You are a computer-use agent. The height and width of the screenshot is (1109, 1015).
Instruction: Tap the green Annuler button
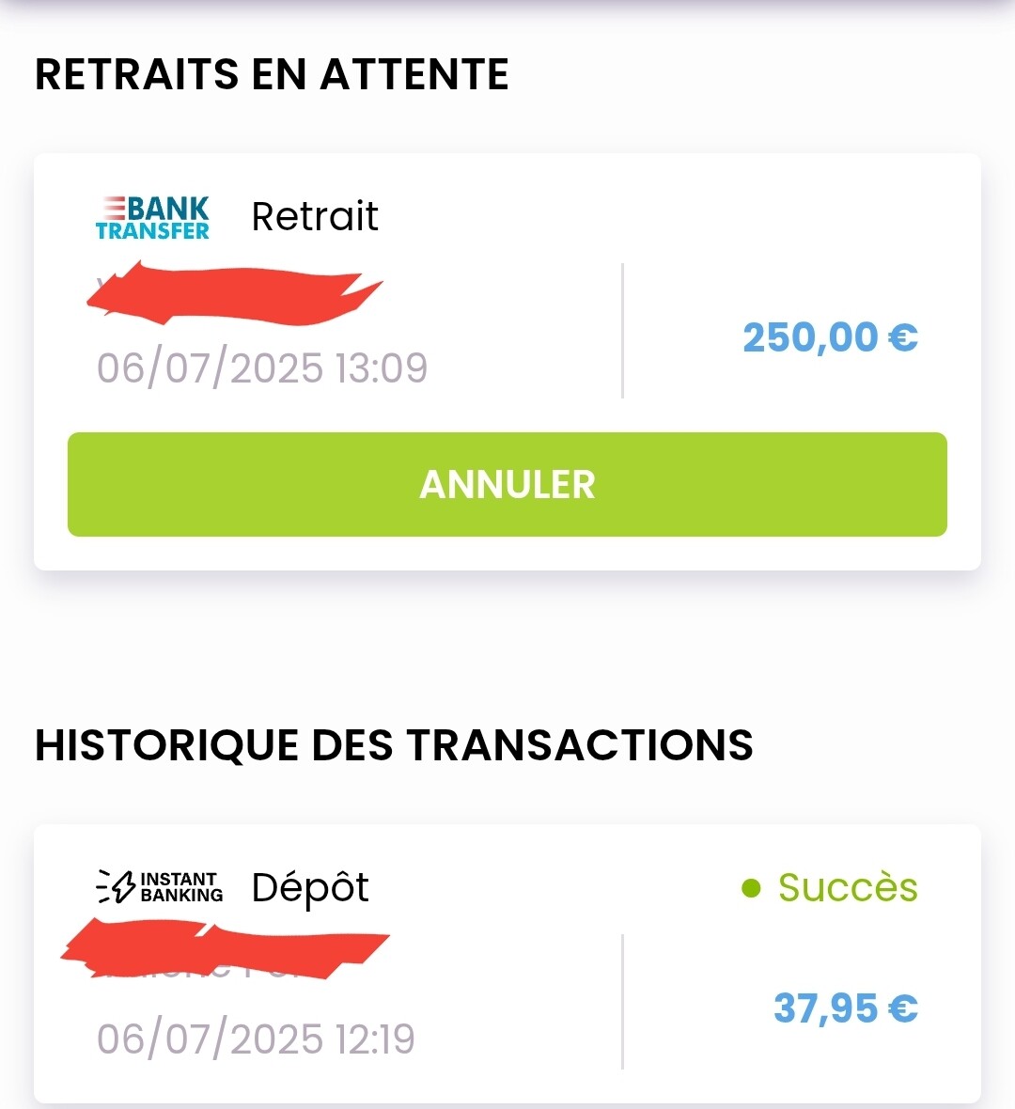pyautogui.click(x=507, y=484)
